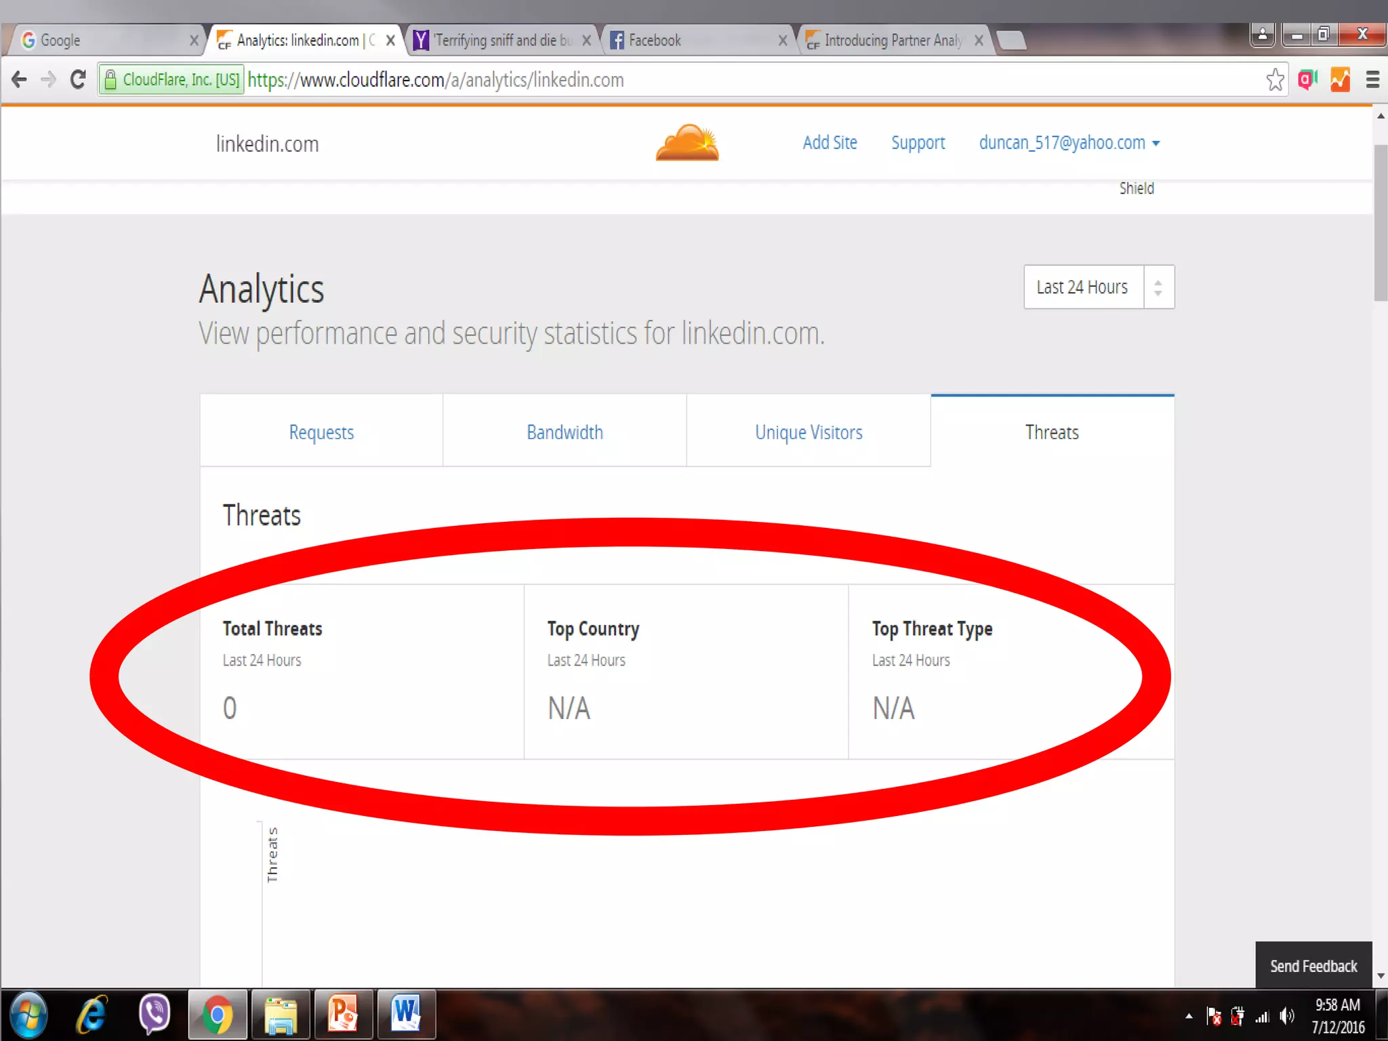The width and height of the screenshot is (1388, 1041).
Task: Click the page vertical scrollbar thumb
Action: pos(1381,222)
